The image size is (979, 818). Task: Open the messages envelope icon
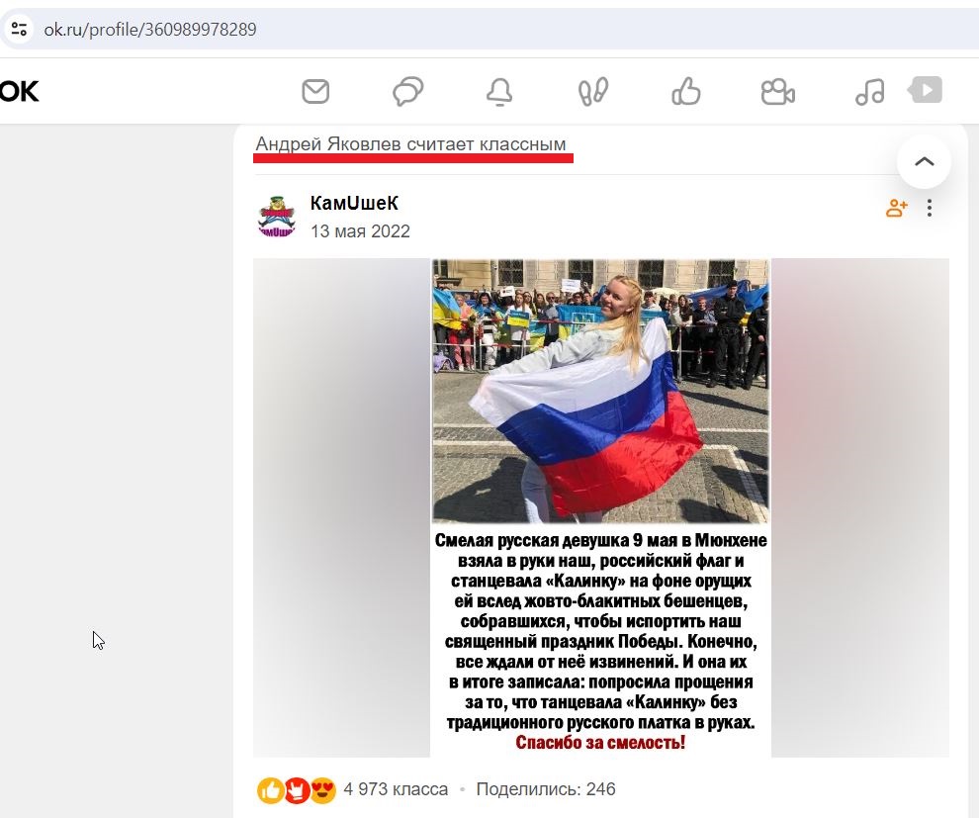point(315,92)
